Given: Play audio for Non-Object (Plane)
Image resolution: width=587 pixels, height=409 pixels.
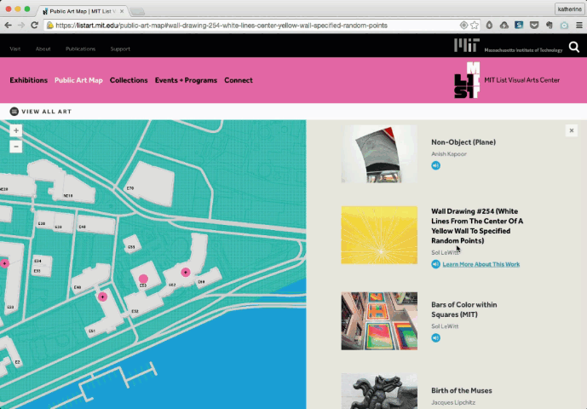Looking at the screenshot, I should pos(435,165).
